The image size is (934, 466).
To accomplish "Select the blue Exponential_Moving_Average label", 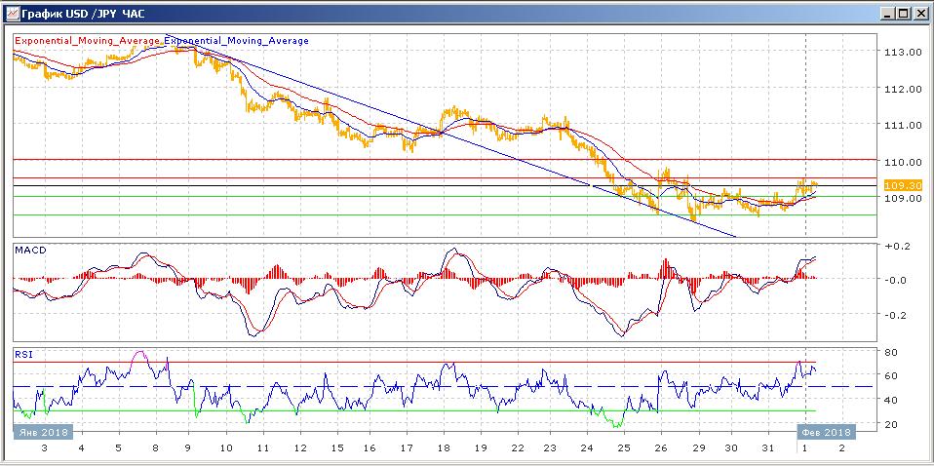I will coord(237,41).
